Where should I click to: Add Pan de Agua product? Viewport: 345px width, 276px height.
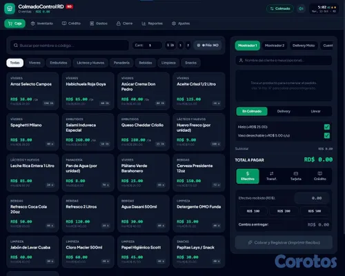click(x=88, y=172)
